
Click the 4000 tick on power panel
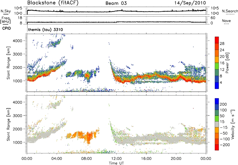pyautogui.click(x=18, y=41)
